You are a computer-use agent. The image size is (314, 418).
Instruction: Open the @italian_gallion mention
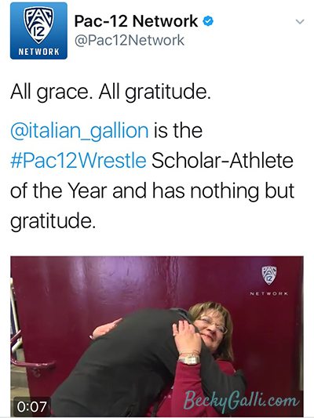pos(79,131)
